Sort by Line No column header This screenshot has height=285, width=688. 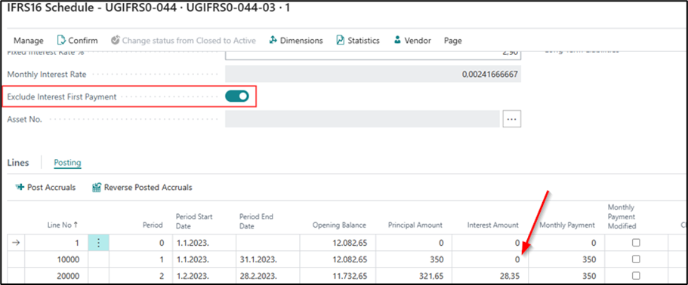tap(63, 225)
